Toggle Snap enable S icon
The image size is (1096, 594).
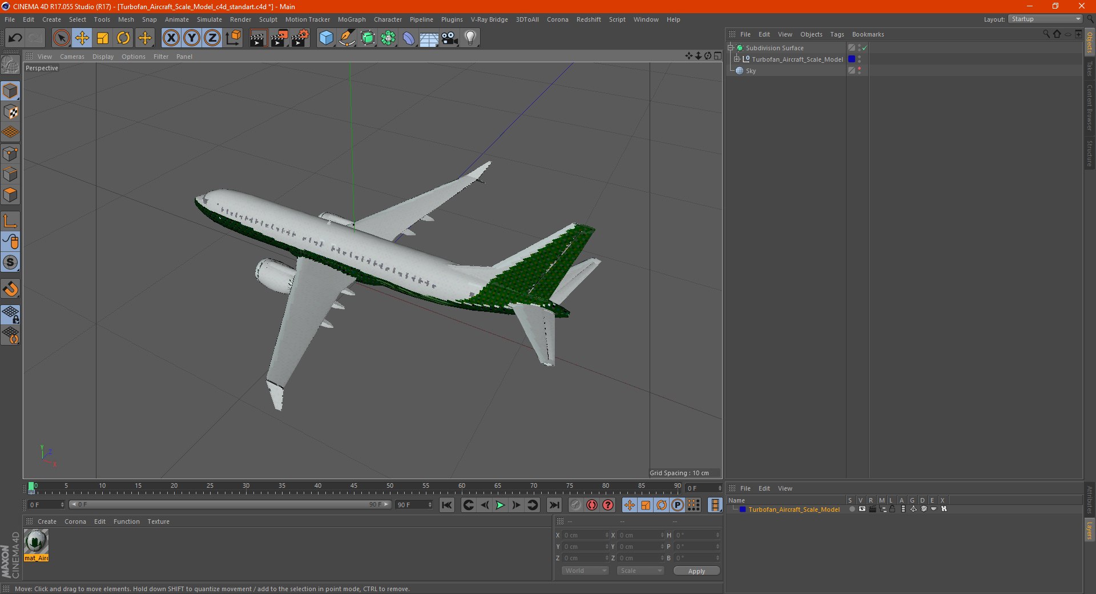click(10, 262)
